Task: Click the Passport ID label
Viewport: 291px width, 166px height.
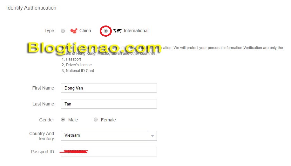Action: [42, 152]
